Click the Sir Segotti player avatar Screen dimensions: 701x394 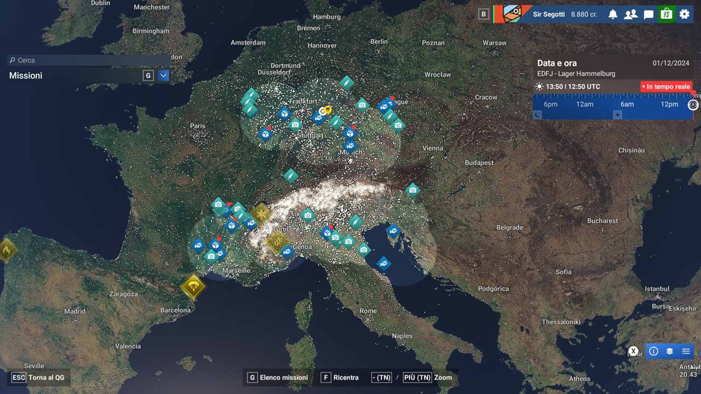click(514, 14)
